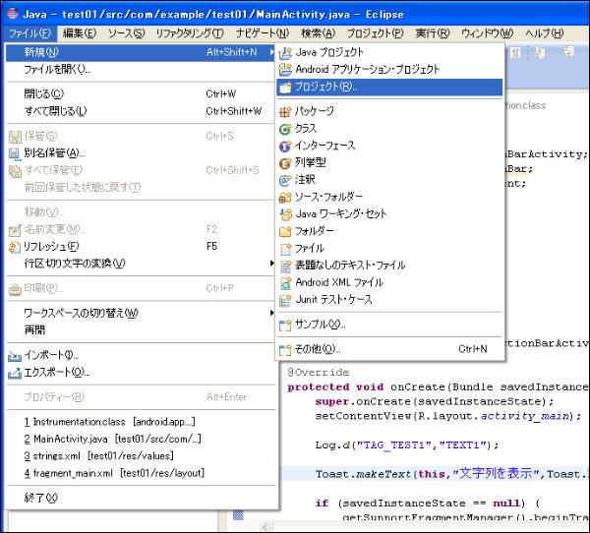Open the ソース(S) menu

point(126,33)
